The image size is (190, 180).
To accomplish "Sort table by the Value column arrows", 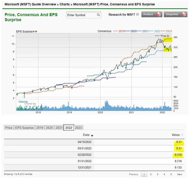I will (x=182, y=135).
